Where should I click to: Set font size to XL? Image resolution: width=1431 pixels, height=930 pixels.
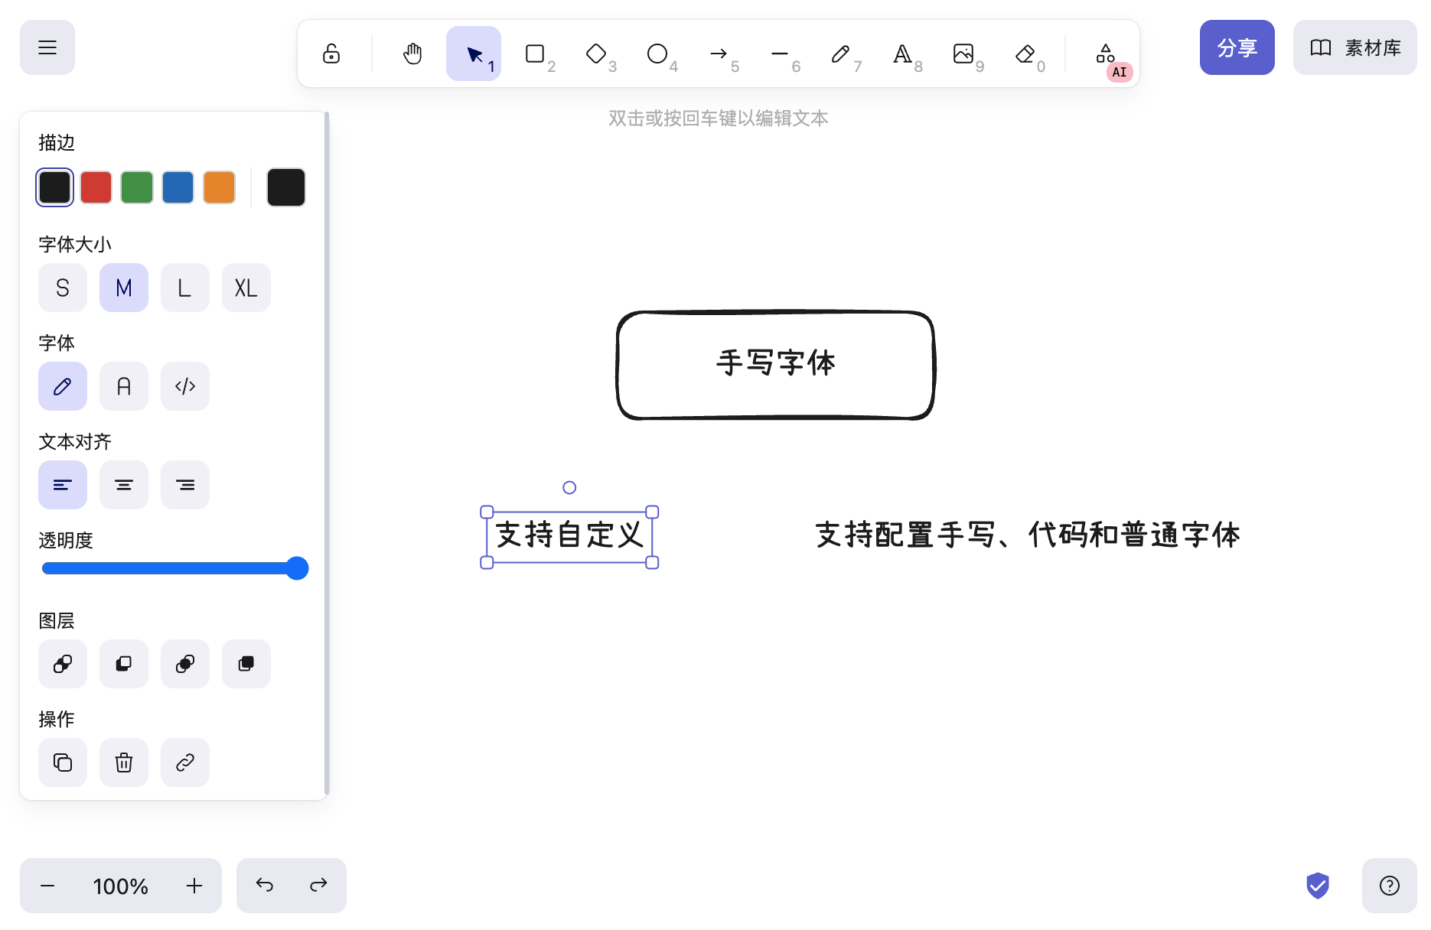[246, 288]
